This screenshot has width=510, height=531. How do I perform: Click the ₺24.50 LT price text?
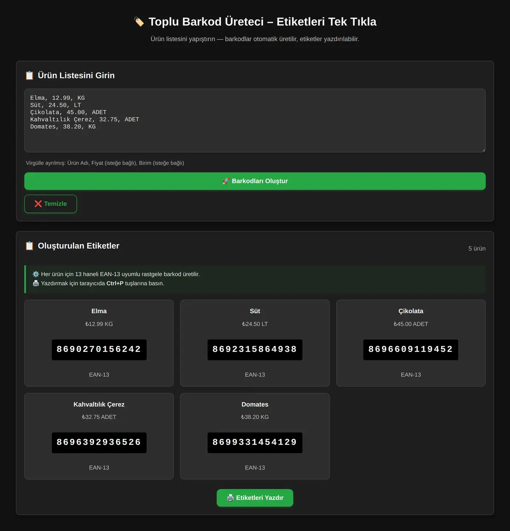255,324
